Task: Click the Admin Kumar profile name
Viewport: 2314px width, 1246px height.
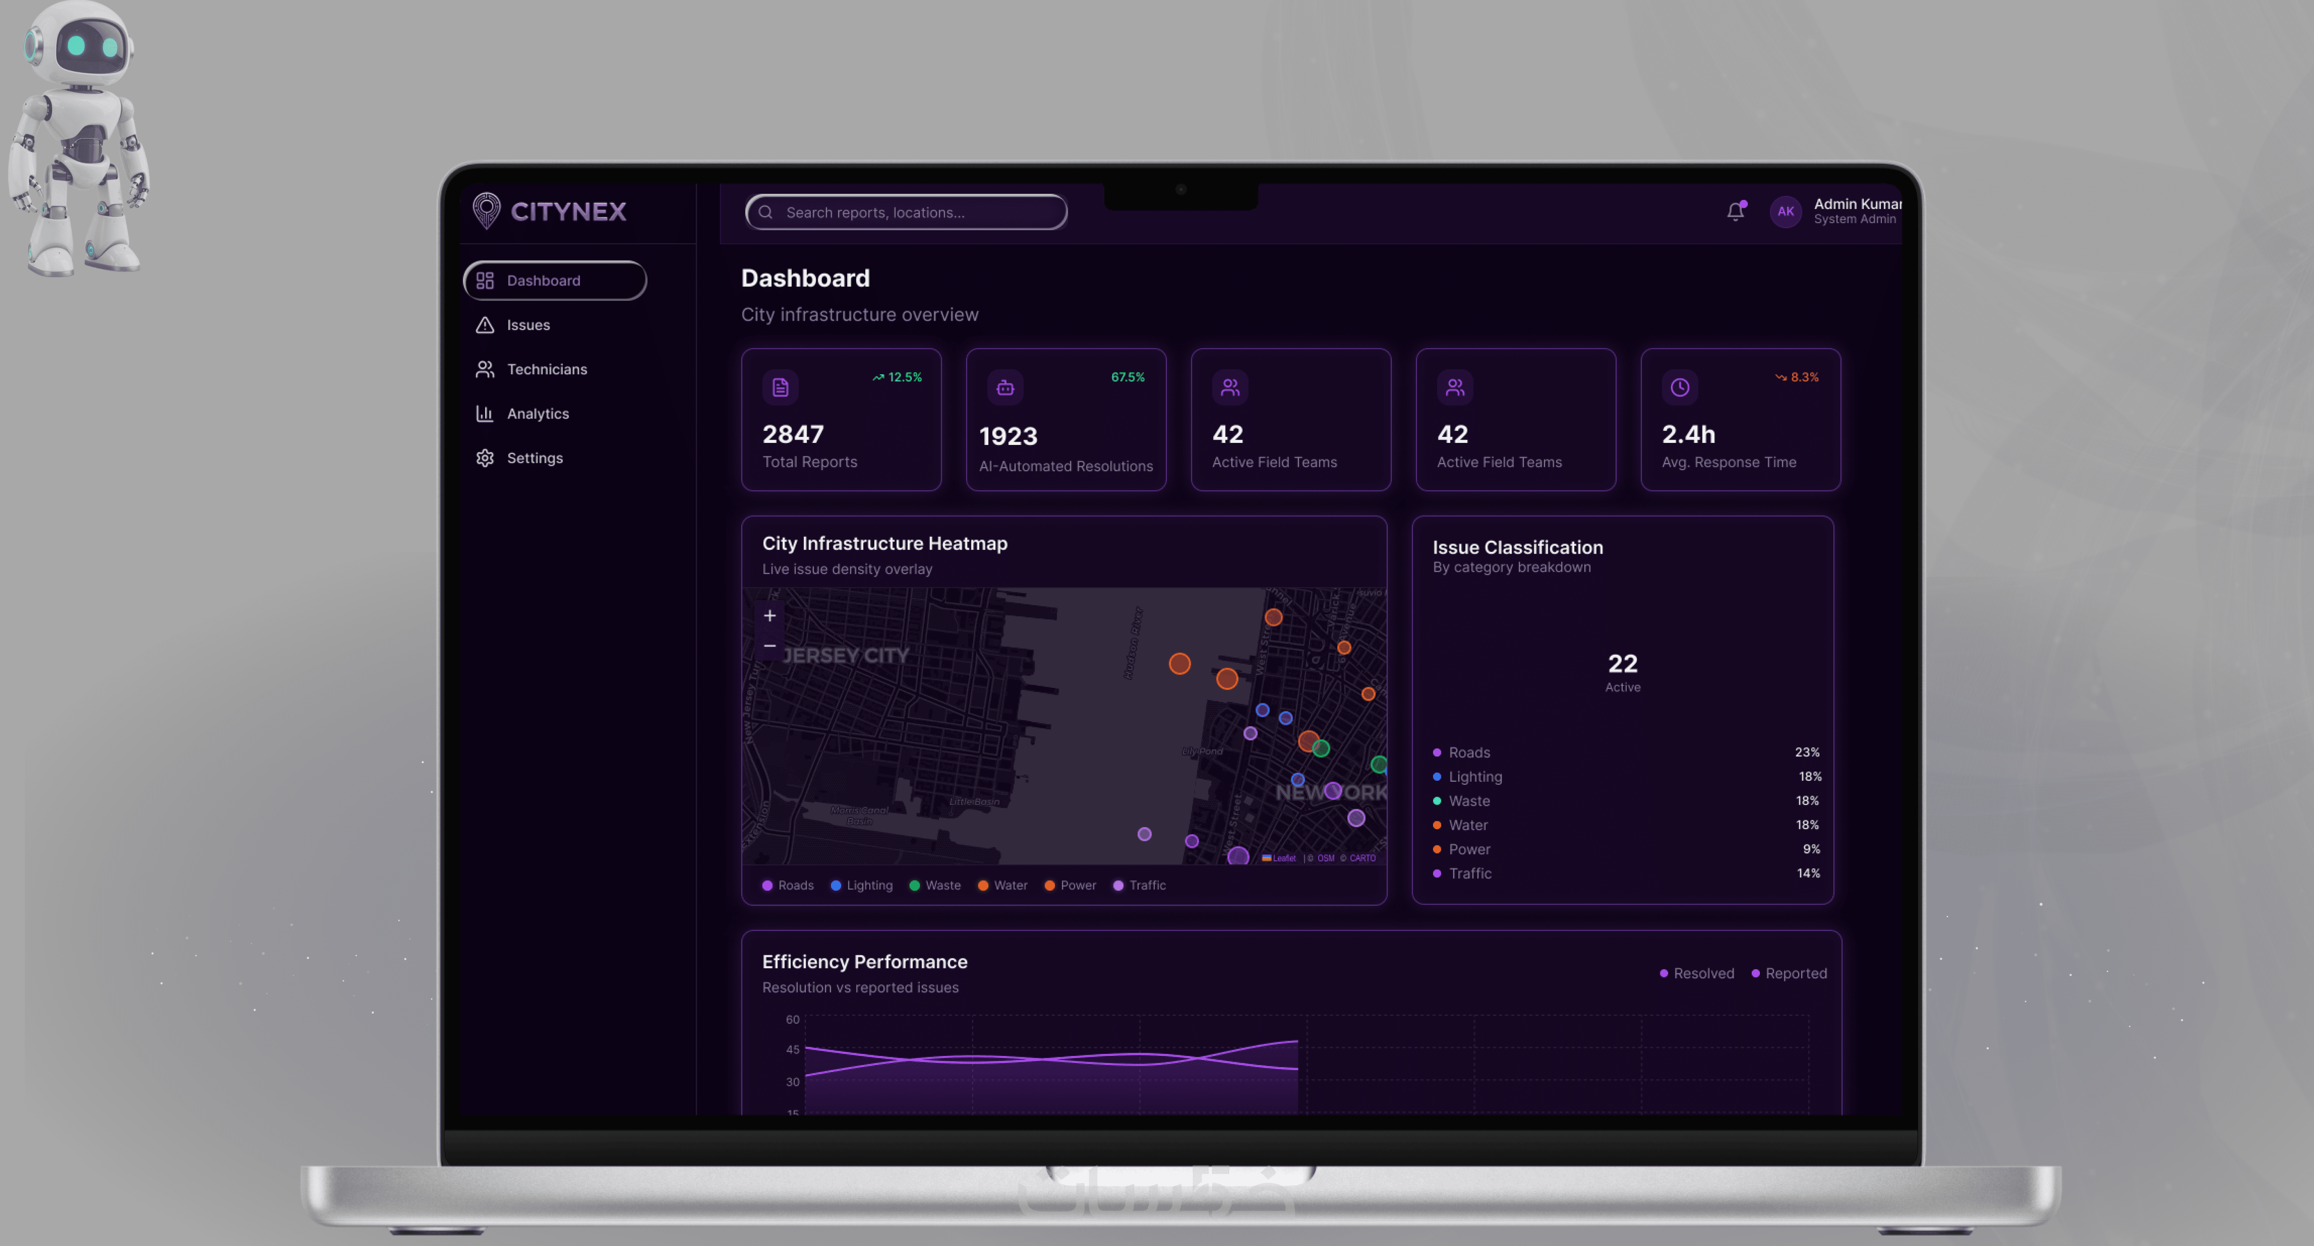Action: (x=1856, y=204)
